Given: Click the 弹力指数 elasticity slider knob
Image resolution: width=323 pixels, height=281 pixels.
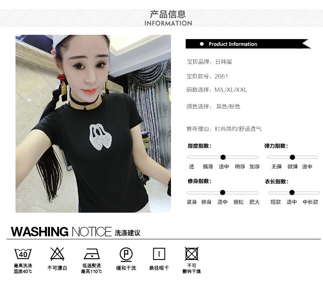Looking at the screenshot, I should click(292, 157).
